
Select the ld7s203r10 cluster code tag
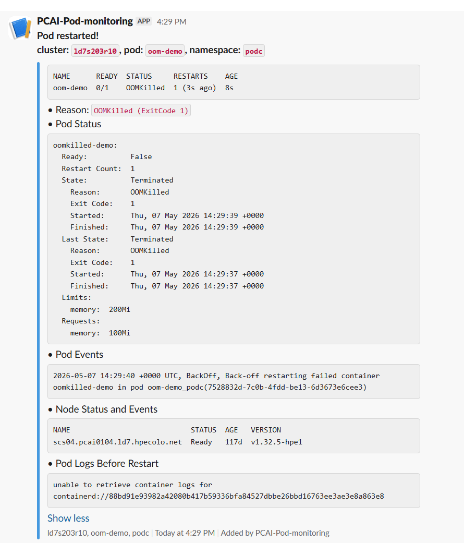95,51
